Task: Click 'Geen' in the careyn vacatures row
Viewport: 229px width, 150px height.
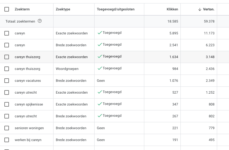Action: pos(101,81)
